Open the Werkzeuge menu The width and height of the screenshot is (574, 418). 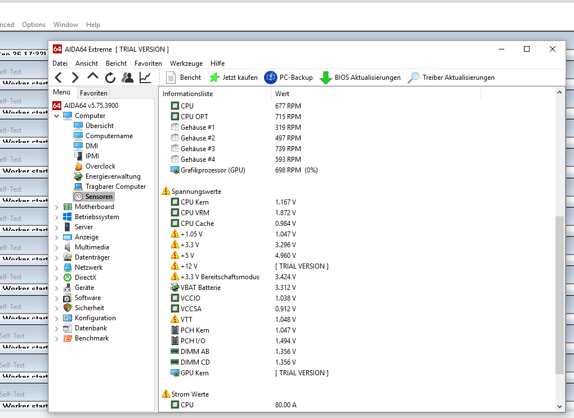click(186, 63)
